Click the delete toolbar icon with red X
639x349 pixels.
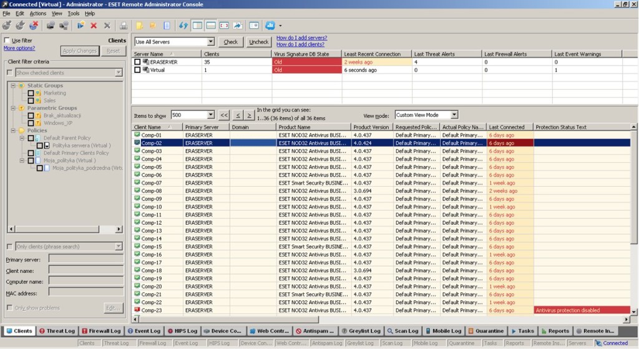coord(94,26)
